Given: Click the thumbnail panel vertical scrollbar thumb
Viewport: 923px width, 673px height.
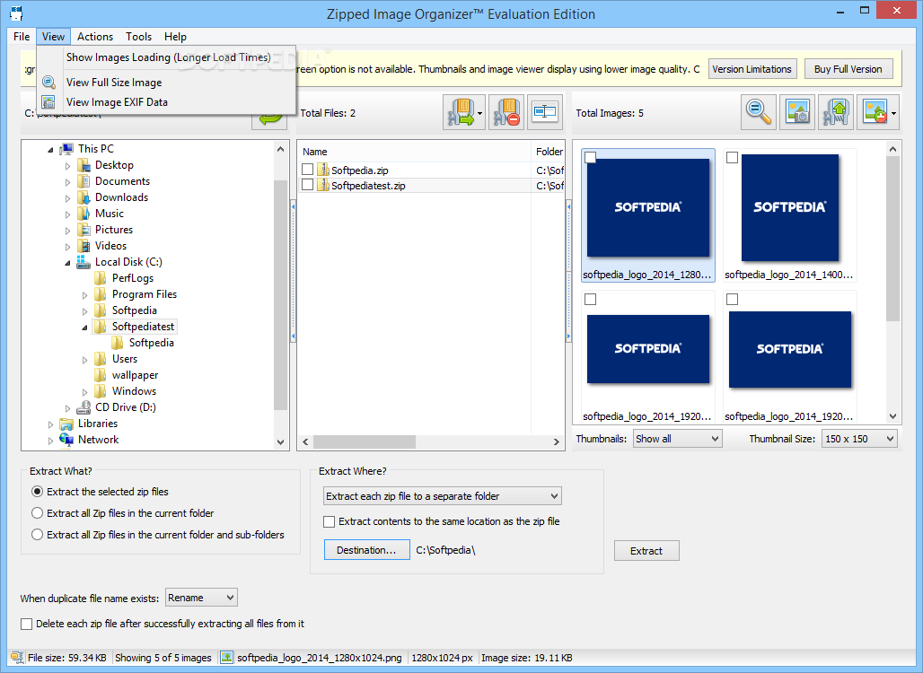Looking at the screenshot, I should [893, 239].
